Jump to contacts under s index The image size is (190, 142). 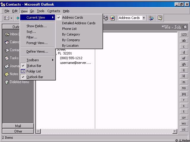(184, 106)
